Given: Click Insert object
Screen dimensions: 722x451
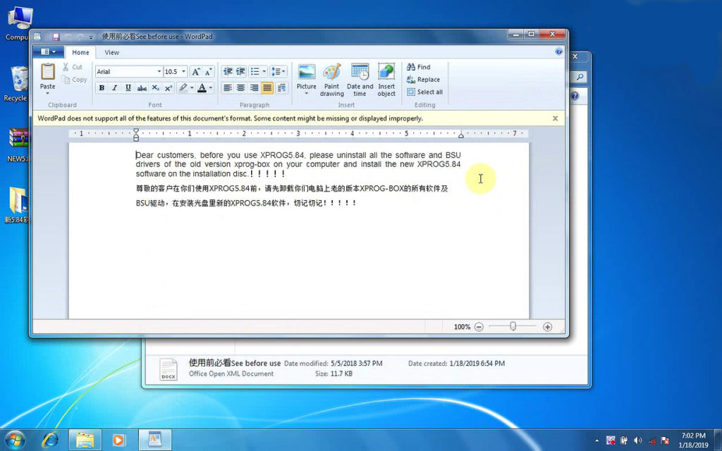Looking at the screenshot, I should [386, 80].
